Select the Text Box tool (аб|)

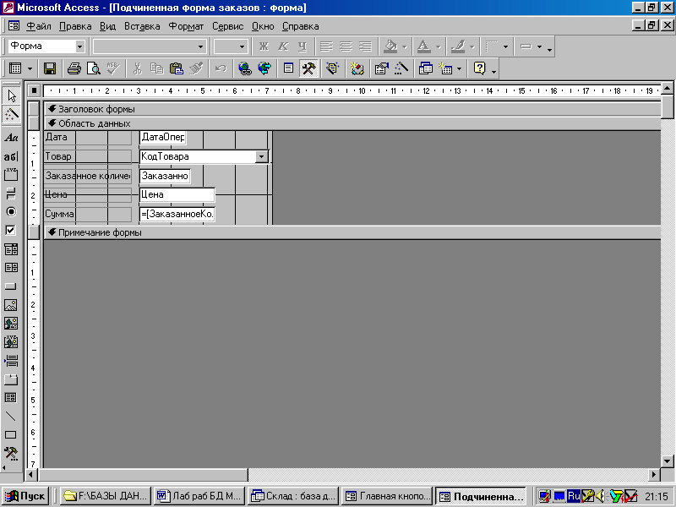click(x=11, y=156)
